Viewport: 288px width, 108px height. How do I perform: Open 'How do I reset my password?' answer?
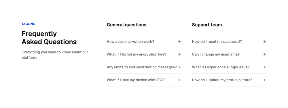pyautogui.click(x=229, y=42)
